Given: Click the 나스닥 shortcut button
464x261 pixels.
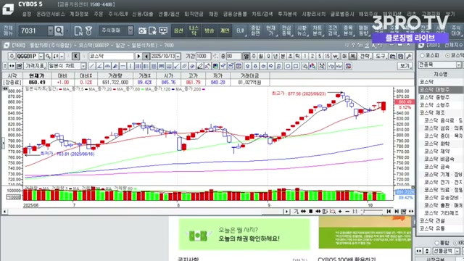Looking at the screenshot, I should (194, 30).
